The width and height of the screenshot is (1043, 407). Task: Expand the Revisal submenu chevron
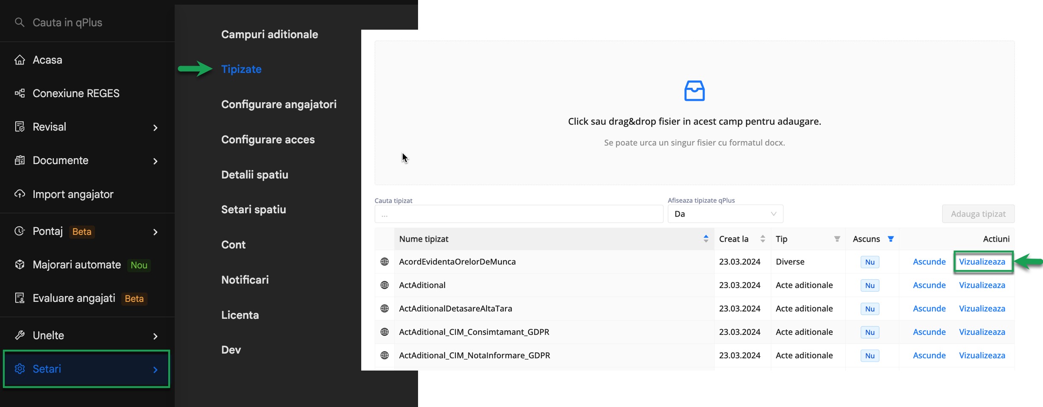pos(156,128)
